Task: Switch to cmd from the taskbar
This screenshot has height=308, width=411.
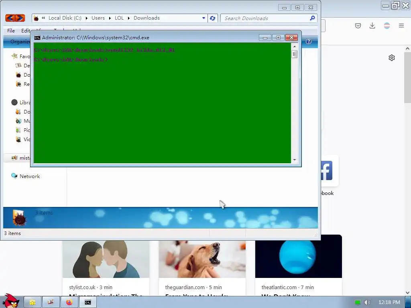Action: coord(88,302)
